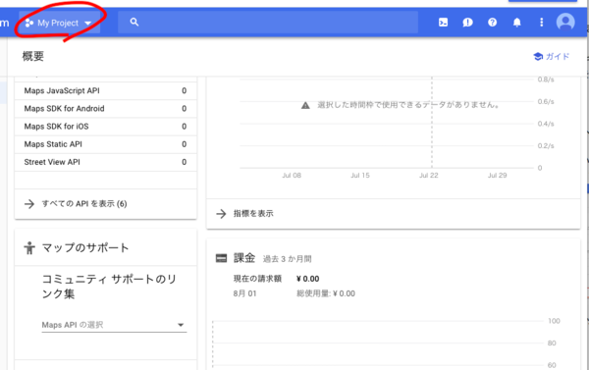589x370 pixels.
Task: Click warning triangle icon in chart
Action: (305, 105)
